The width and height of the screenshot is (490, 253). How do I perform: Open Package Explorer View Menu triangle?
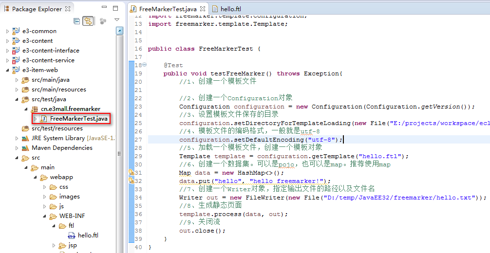point(117,20)
